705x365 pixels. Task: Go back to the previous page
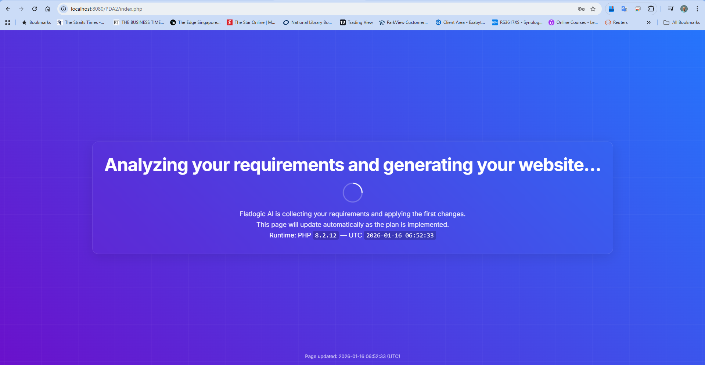point(8,9)
